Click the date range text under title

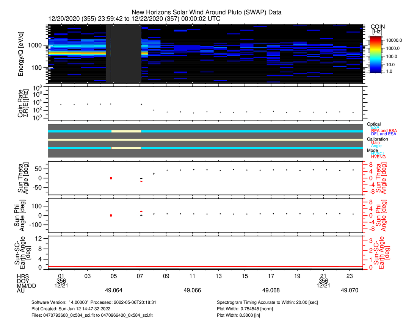(135, 19)
